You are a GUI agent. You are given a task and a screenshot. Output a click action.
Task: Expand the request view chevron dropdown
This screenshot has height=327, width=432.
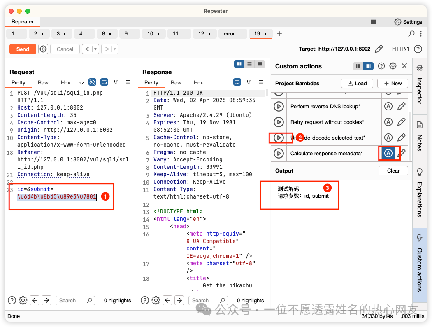[x=81, y=83]
